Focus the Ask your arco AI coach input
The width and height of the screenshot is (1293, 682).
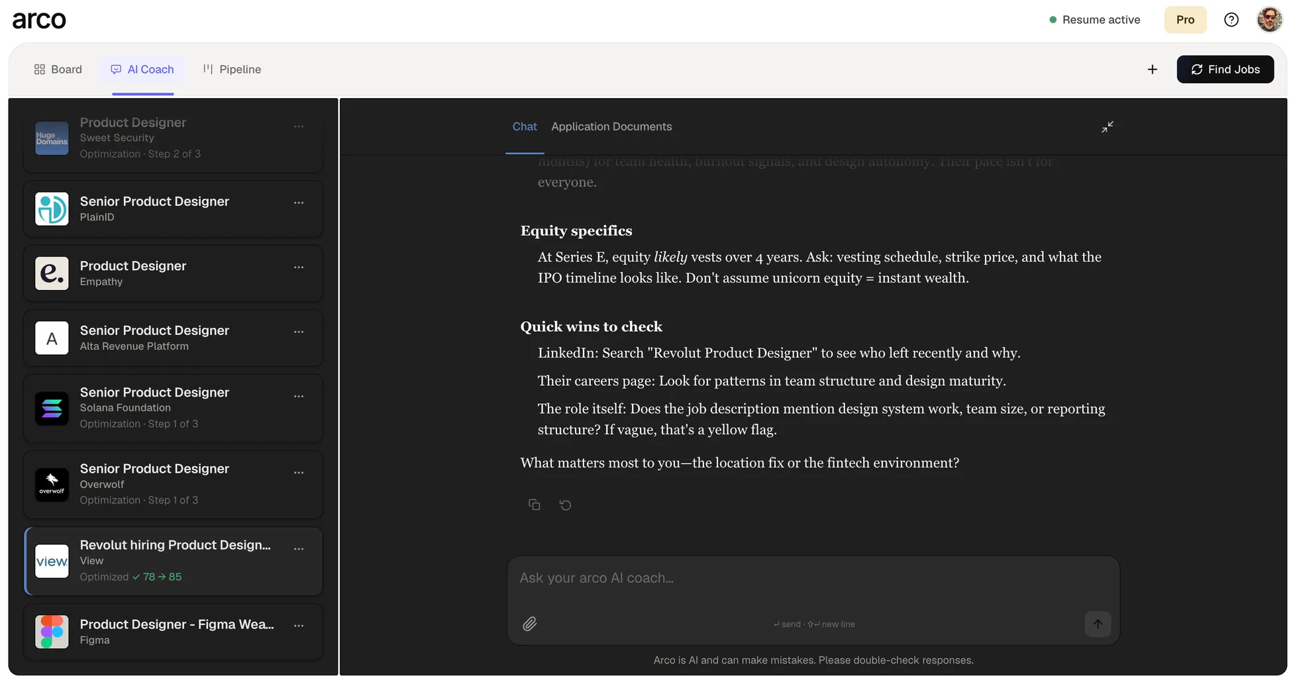click(813, 578)
